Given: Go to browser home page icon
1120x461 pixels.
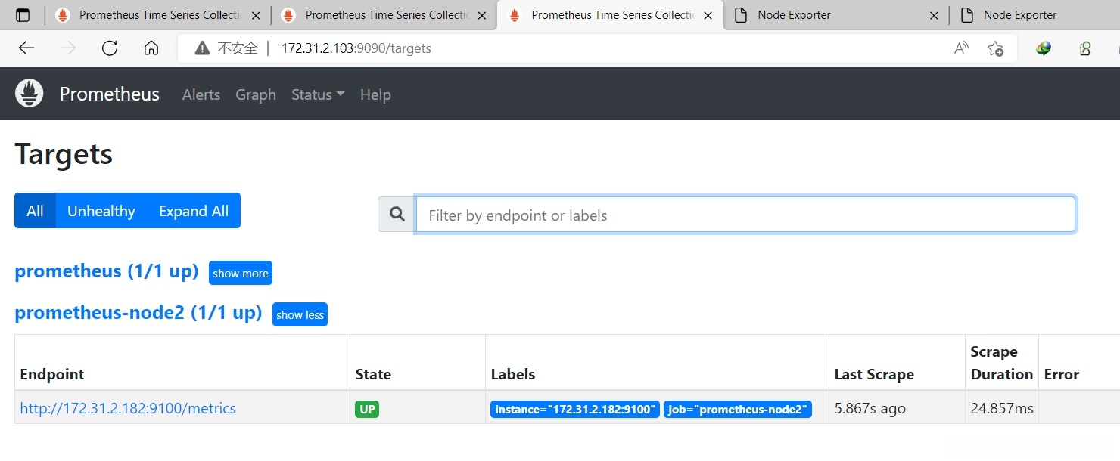Looking at the screenshot, I should 151,48.
